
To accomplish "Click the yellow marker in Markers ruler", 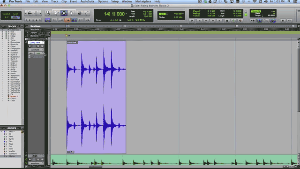I will coord(67,36).
